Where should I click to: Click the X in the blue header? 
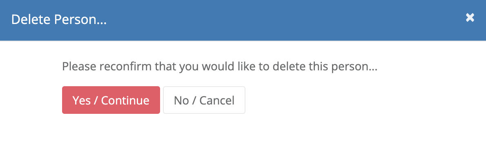point(470,17)
